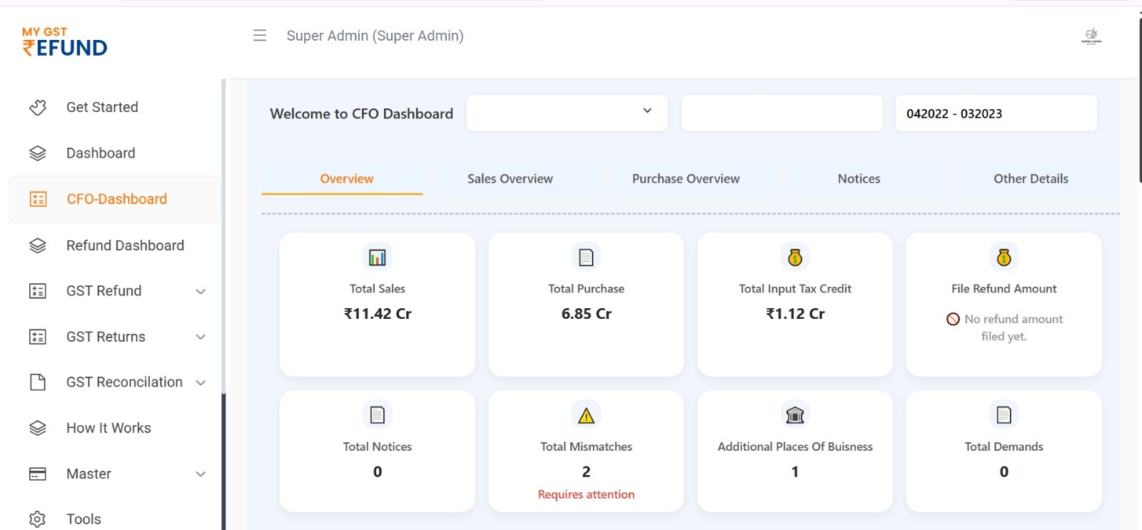Open the empty dropdown beside Welcome heading
1142x530 pixels.
pos(567,113)
